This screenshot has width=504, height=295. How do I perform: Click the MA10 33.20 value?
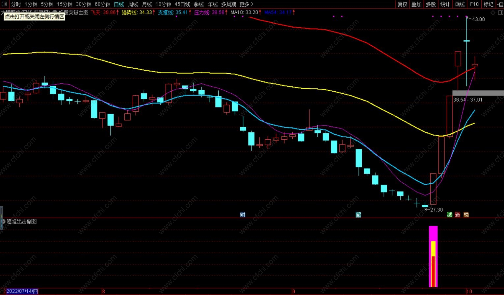tap(246, 12)
